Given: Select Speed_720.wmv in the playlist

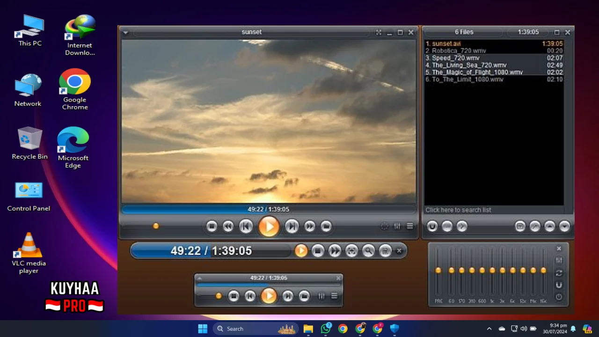Looking at the screenshot, I should coord(494,58).
